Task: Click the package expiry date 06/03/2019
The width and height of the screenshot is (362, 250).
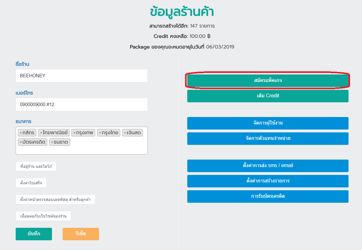Action: coord(220,47)
